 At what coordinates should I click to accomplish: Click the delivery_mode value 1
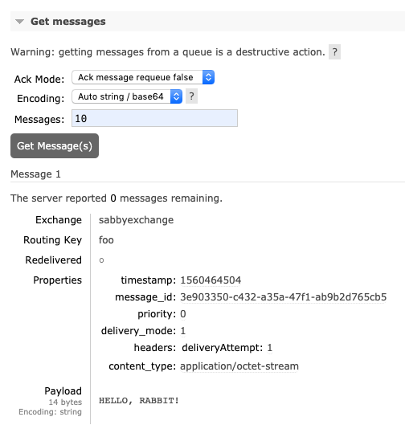(x=183, y=331)
